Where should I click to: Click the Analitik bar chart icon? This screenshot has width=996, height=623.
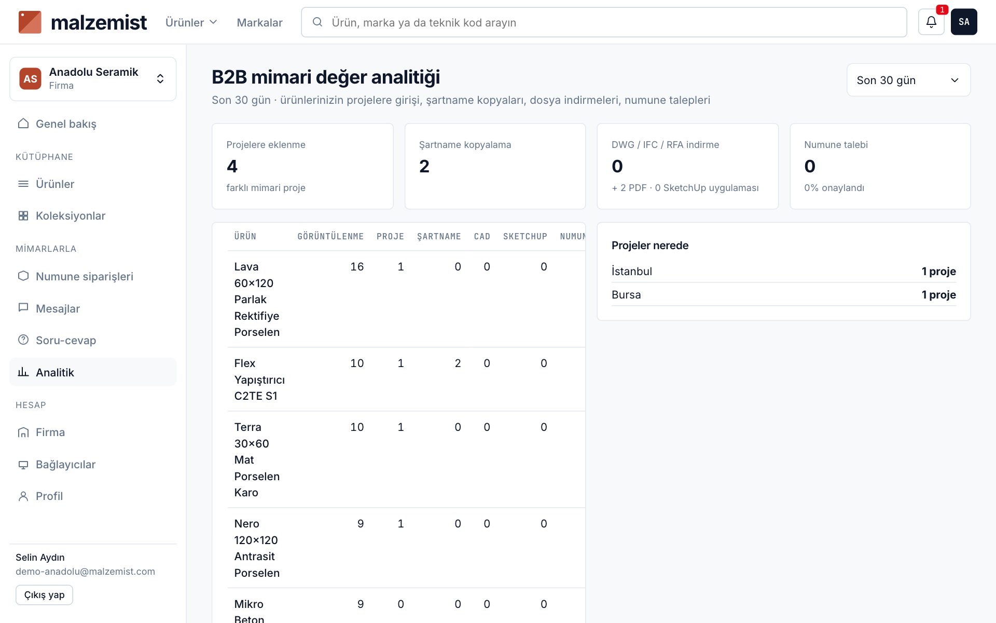point(23,372)
